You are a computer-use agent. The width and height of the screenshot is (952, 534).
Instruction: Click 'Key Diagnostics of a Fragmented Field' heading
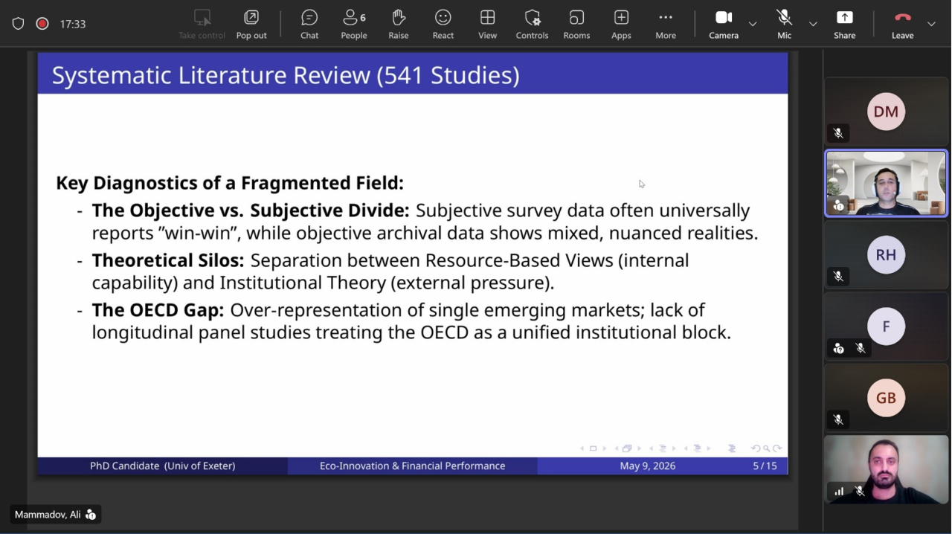[230, 183]
